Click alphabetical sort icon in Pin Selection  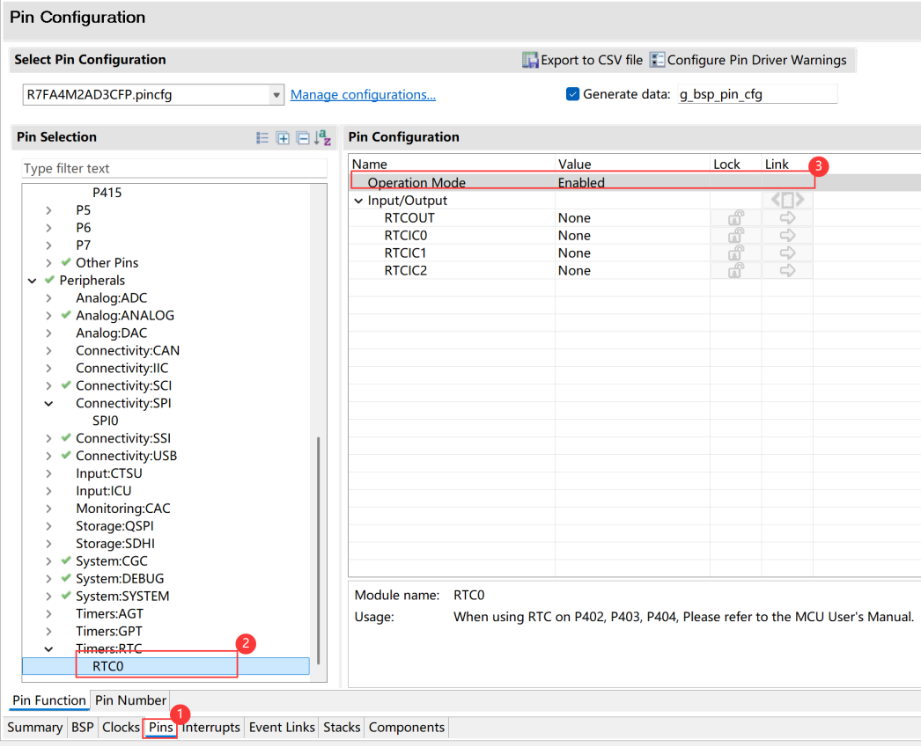coord(322,138)
